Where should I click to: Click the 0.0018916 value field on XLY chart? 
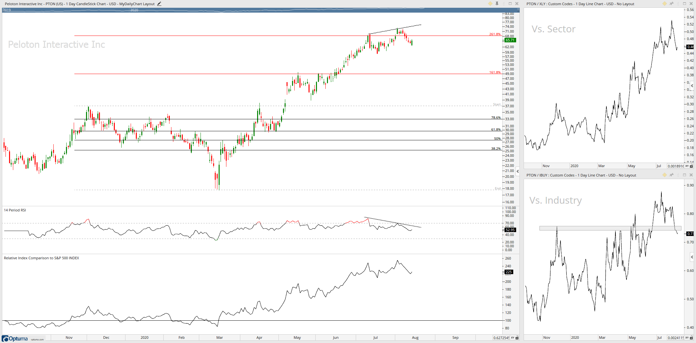[676, 166]
